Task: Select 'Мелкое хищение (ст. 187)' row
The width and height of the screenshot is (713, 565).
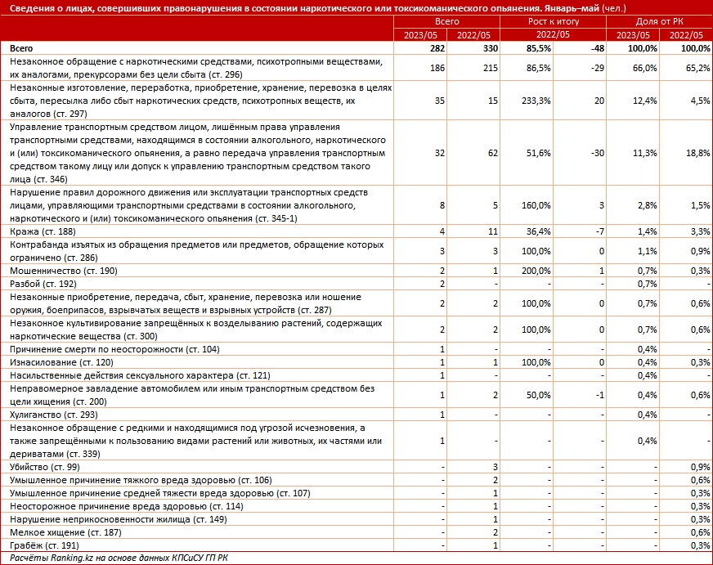Action: tap(65, 532)
